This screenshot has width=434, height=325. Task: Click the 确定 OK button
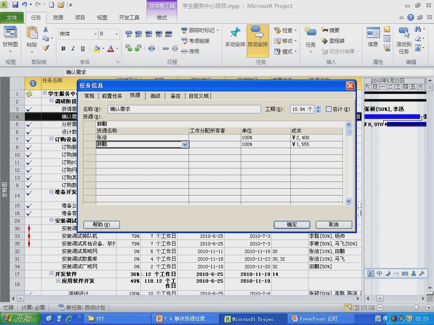pyautogui.click(x=292, y=225)
